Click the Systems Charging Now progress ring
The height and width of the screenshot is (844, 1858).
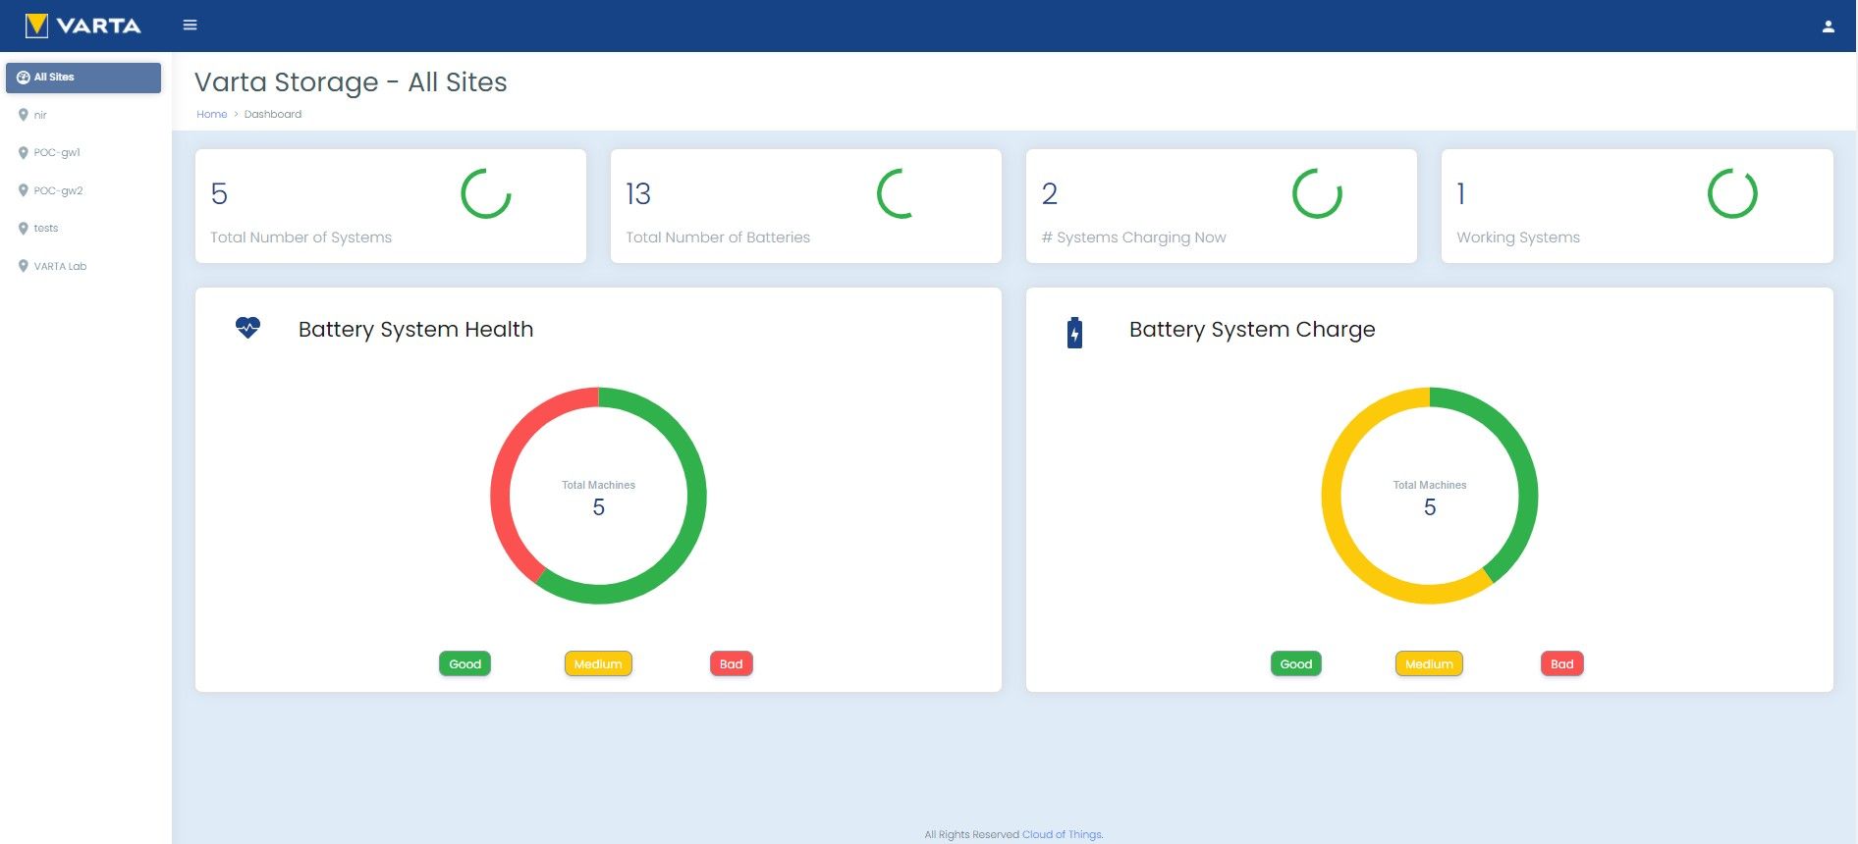[x=1317, y=193]
